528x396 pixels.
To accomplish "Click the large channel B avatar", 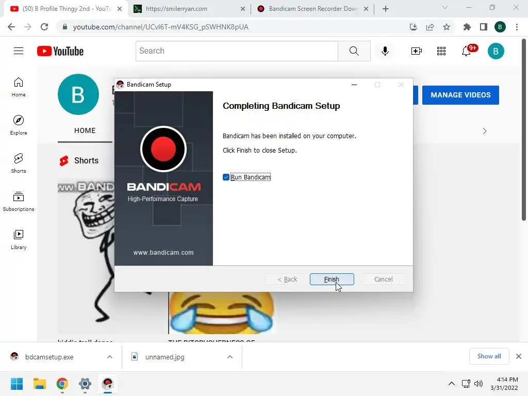I will pyautogui.click(x=78, y=94).
